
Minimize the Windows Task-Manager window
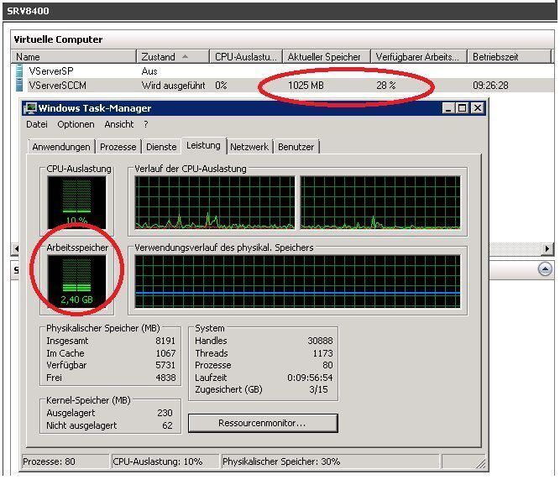(447, 107)
